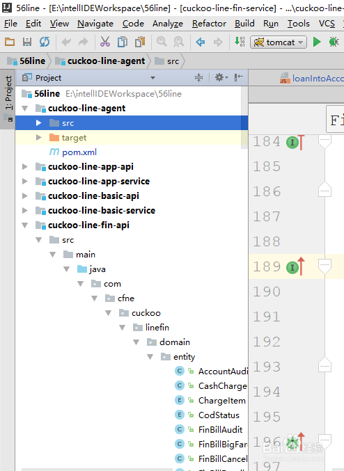
Task: Open the Run menu
Action: tap(271, 24)
